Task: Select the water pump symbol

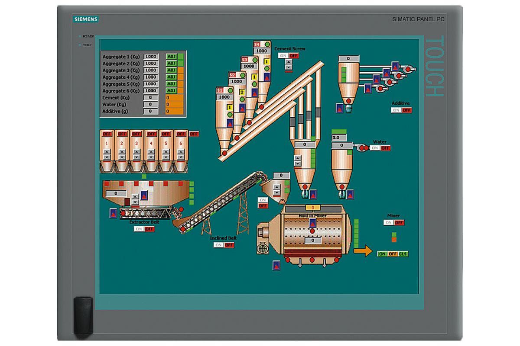Action: [362, 148]
